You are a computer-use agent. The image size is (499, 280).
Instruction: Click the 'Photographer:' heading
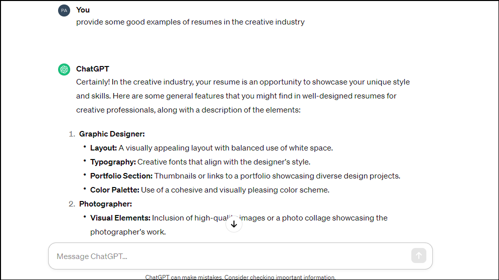click(x=106, y=204)
